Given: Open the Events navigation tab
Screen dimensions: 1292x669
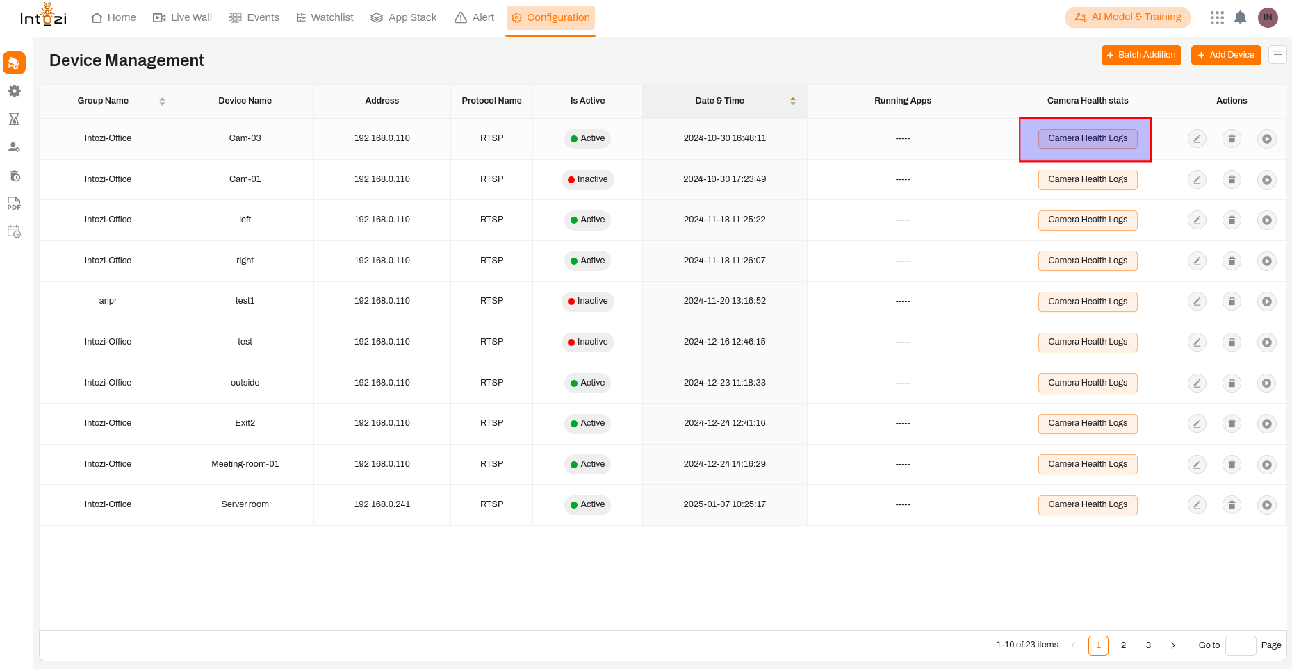Looking at the screenshot, I should [x=254, y=17].
